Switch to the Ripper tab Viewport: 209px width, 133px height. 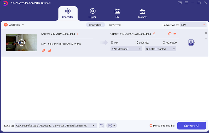click(92, 13)
